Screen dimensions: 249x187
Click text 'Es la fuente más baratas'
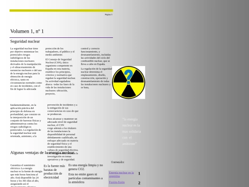54,172
